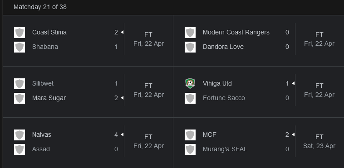This screenshot has width=344, height=168.
Task: Open the Assad team name
Action: tap(41, 149)
